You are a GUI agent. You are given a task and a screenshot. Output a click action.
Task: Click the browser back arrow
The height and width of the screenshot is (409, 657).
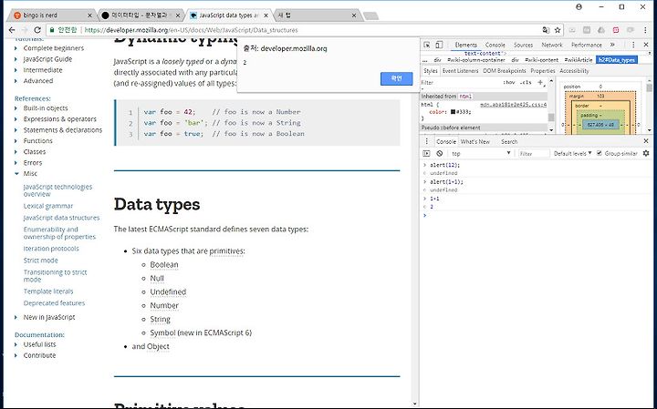[12, 30]
